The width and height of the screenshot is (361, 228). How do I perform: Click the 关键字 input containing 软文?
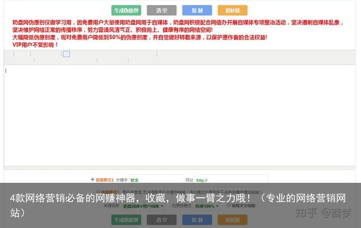click(156, 180)
